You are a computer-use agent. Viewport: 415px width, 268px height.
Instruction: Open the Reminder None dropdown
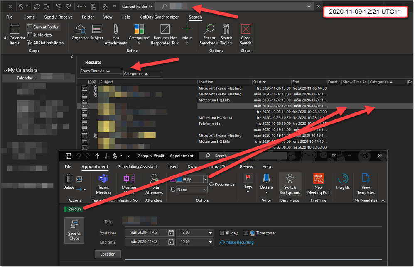(x=205, y=190)
